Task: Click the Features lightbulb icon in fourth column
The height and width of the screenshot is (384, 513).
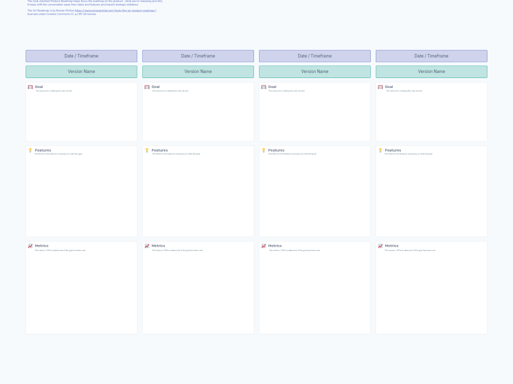Action: tap(380, 150)
